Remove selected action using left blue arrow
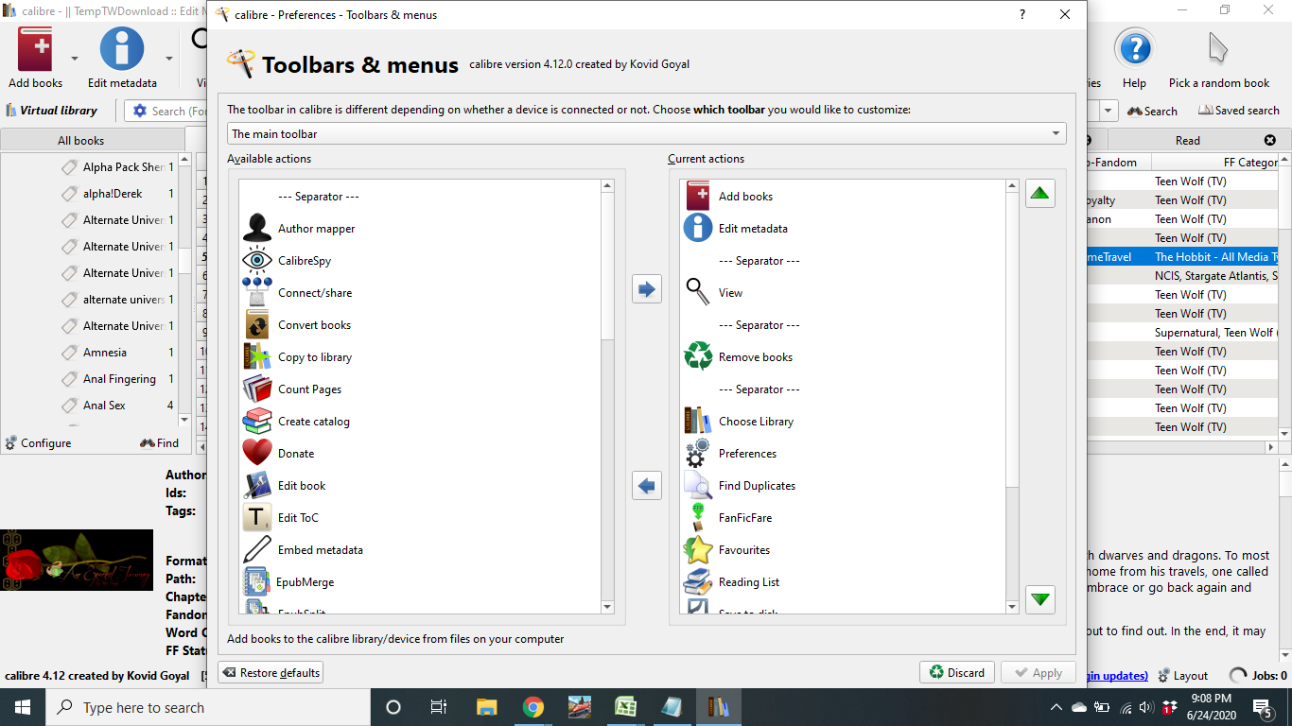The width and height of the screenshot is (1292, 726). tap(647, 486)
